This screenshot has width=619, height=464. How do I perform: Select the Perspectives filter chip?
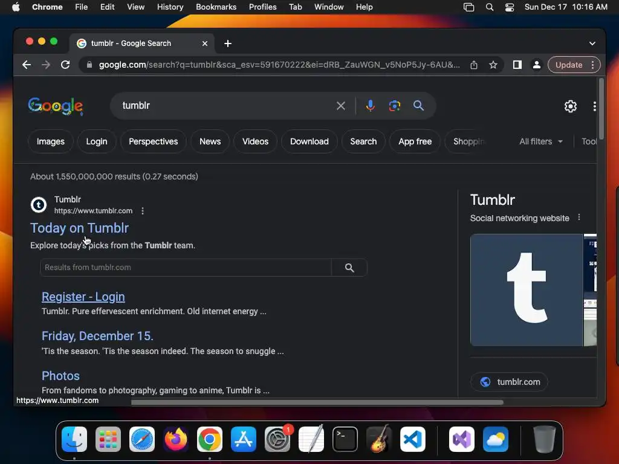153,141
